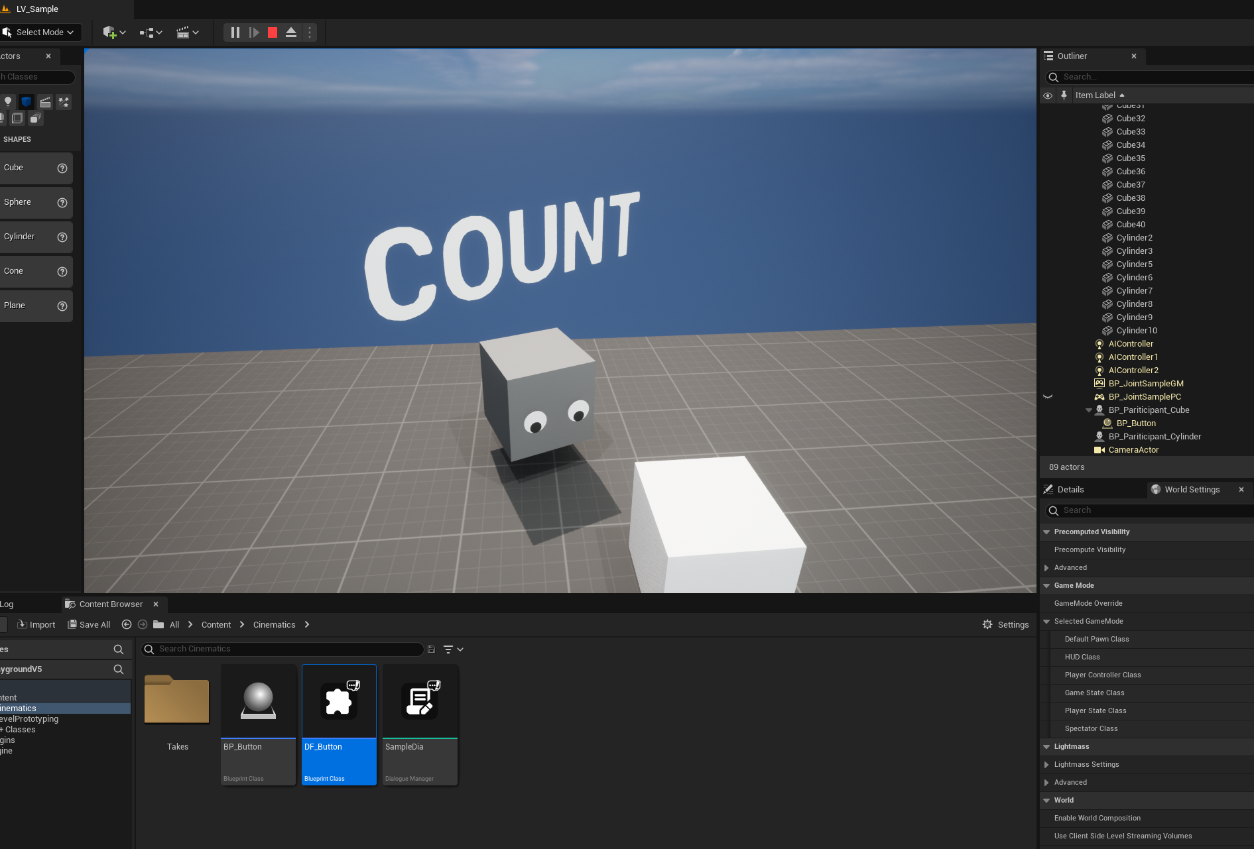Eject from the player controller
Viewport: 1254px width, 849px height.
[291, 32]
